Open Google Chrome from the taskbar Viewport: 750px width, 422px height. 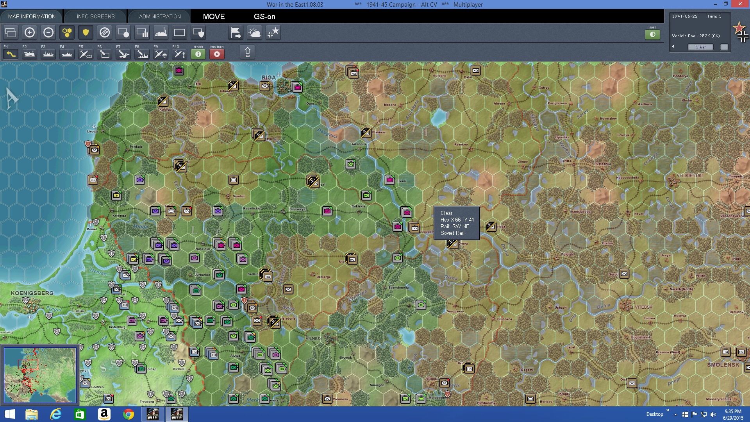pyautogui.click(x=129, y=414)
